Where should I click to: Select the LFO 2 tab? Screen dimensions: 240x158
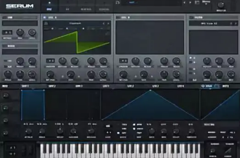131,86
